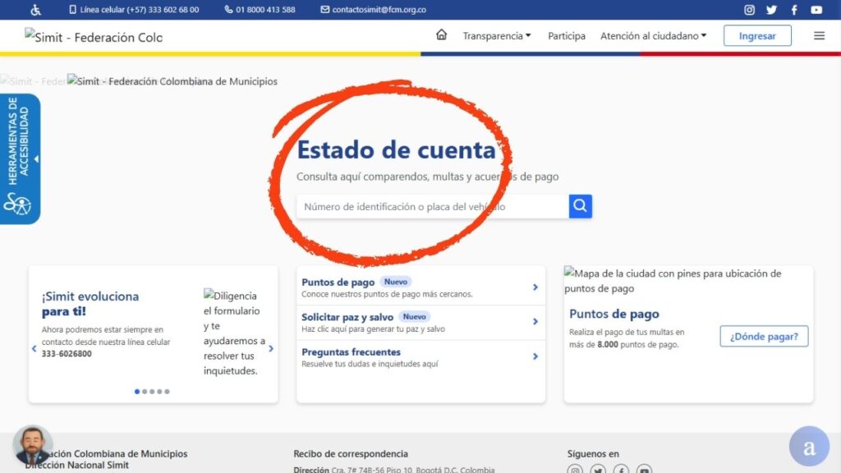
Task: Click the home icon in navigation bar
Action: [x=442, y=35]
